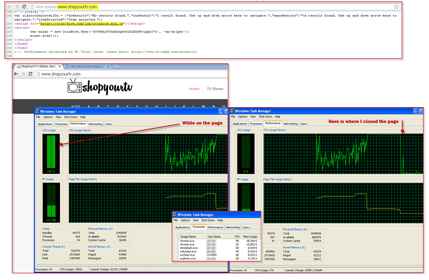This screenshot has width=429, height=280.
Task: Click the small Task Manager title bar icon
Action: [175, 215]
